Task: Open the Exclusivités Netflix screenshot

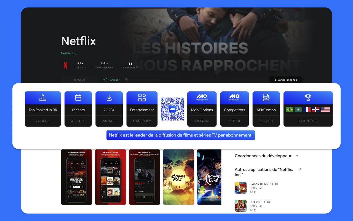Action: 111,177
